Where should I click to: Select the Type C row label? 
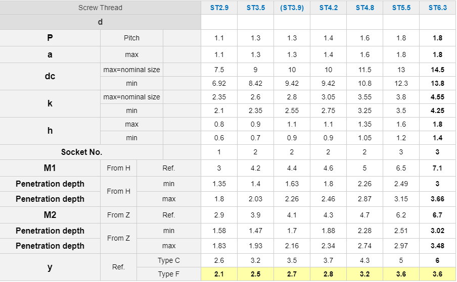(x=169, y=260)
